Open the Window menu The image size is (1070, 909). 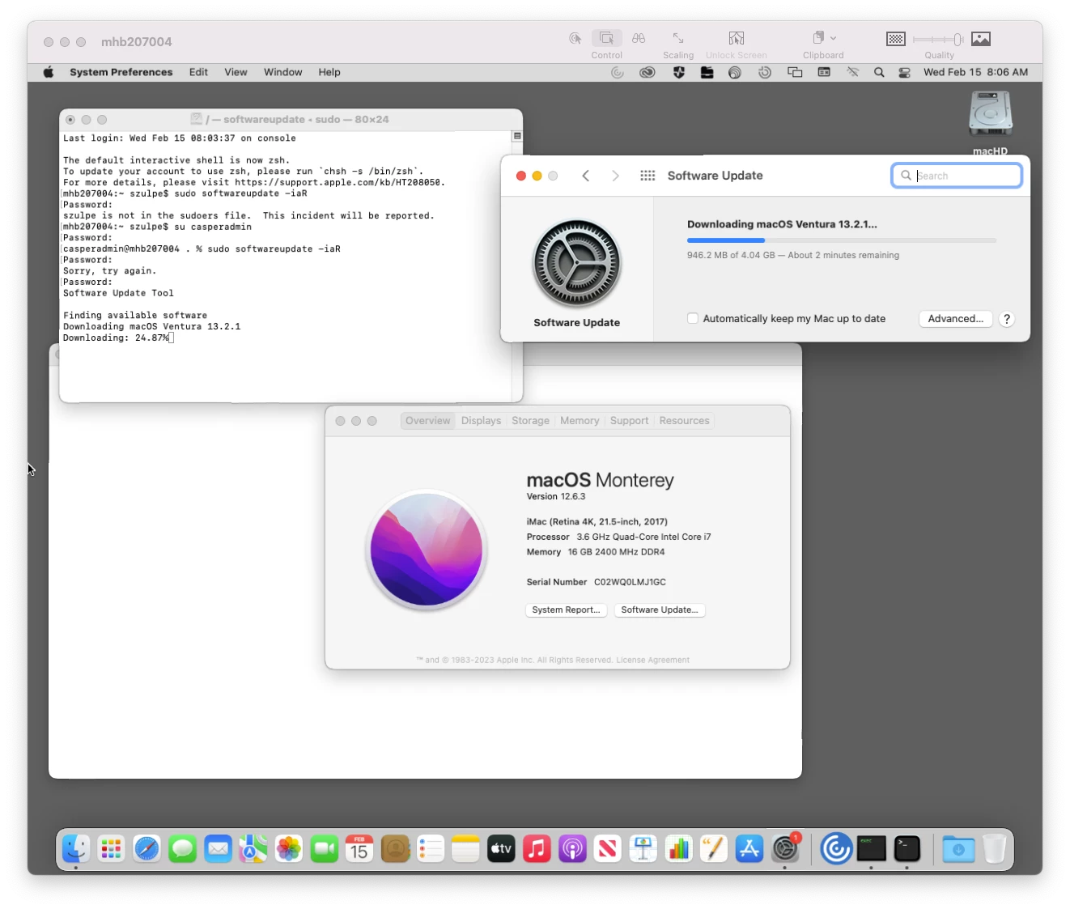tap(282, 72)
